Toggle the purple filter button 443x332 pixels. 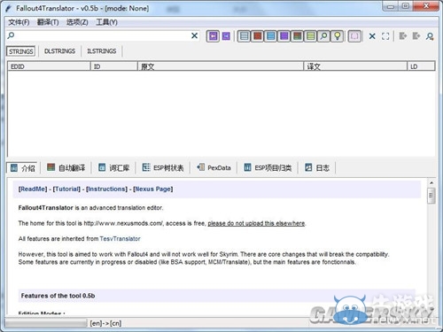(x=284, y=36)
